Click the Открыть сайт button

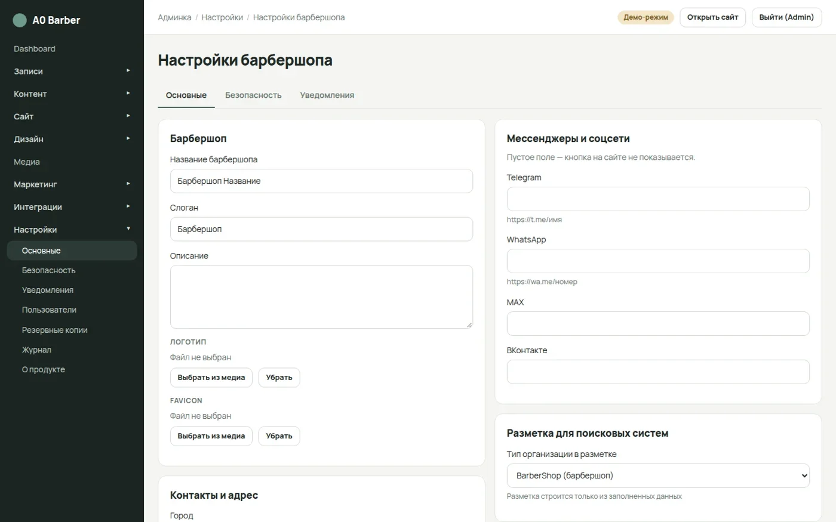pyautogui.click(x=713, y=17)
